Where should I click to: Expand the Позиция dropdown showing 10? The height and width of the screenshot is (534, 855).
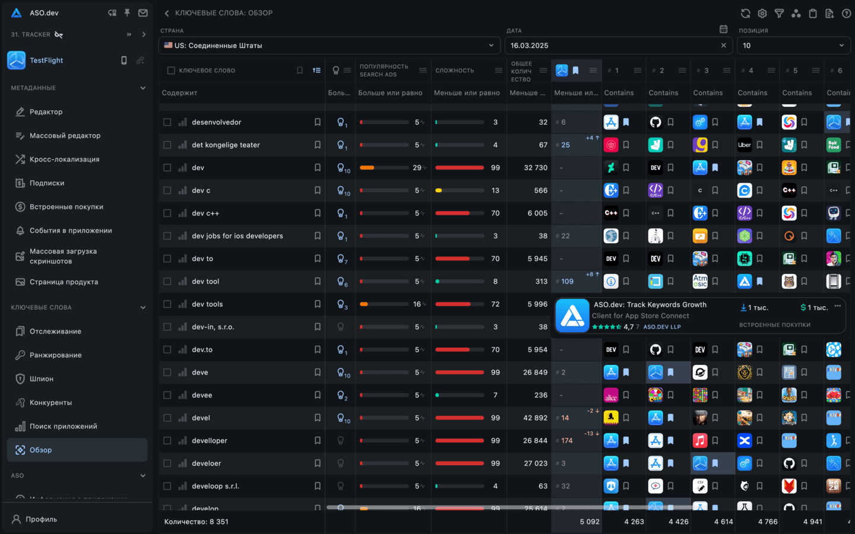coord(793,46)
